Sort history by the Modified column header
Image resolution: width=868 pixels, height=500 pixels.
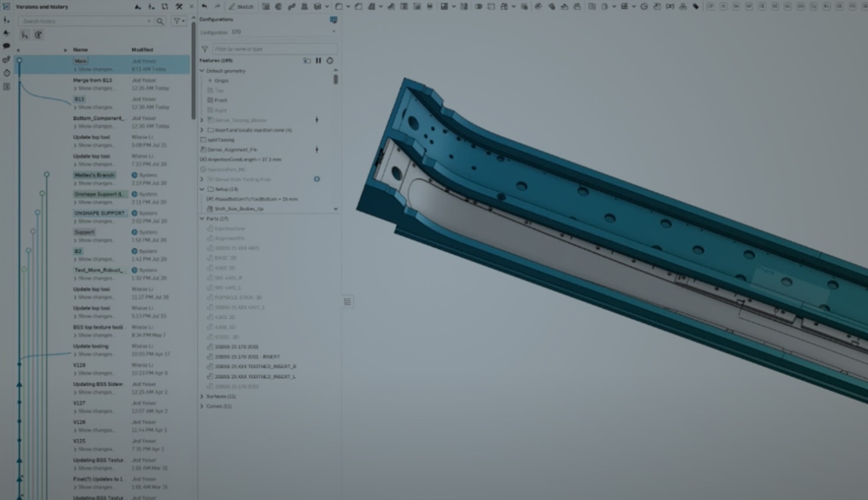tap(142, 50)
